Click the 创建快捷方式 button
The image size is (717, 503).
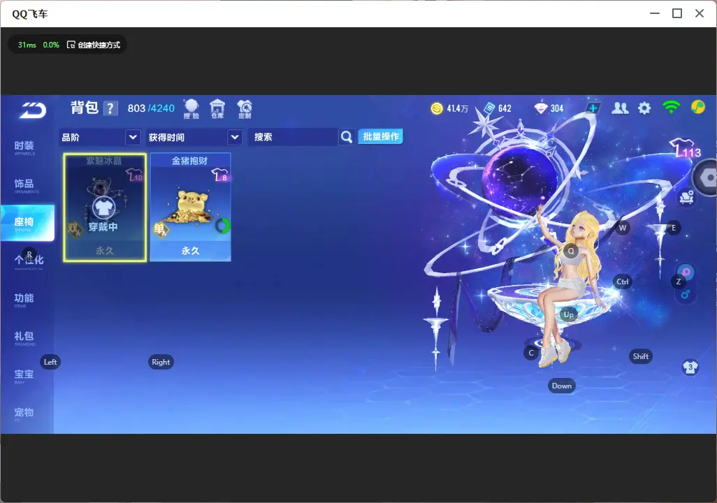coord(94,45)
